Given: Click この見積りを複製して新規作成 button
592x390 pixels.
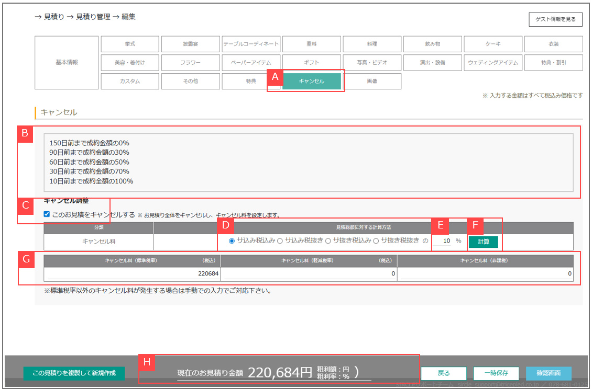Looking at the screenshot, I should (74, 373).
